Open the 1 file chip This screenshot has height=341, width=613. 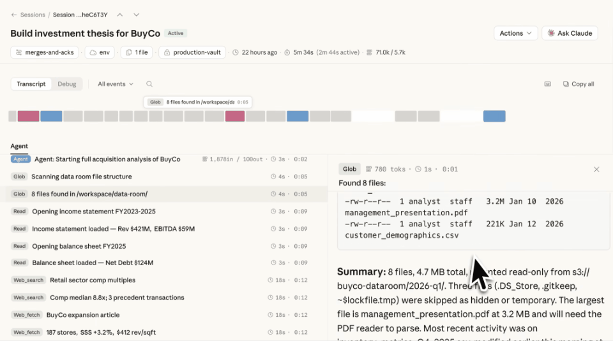coord(137,52)
